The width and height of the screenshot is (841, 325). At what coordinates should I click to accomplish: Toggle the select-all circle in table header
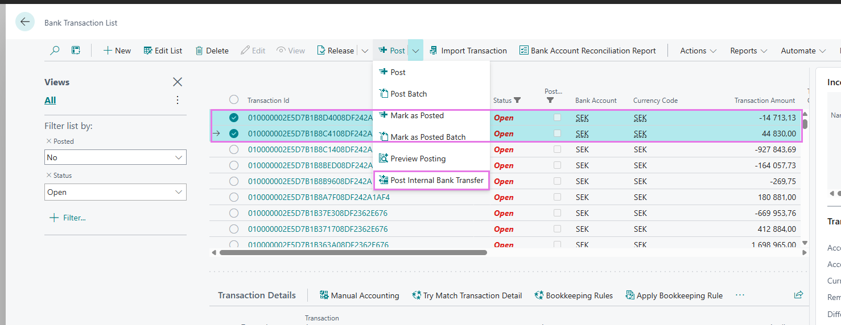234,99
